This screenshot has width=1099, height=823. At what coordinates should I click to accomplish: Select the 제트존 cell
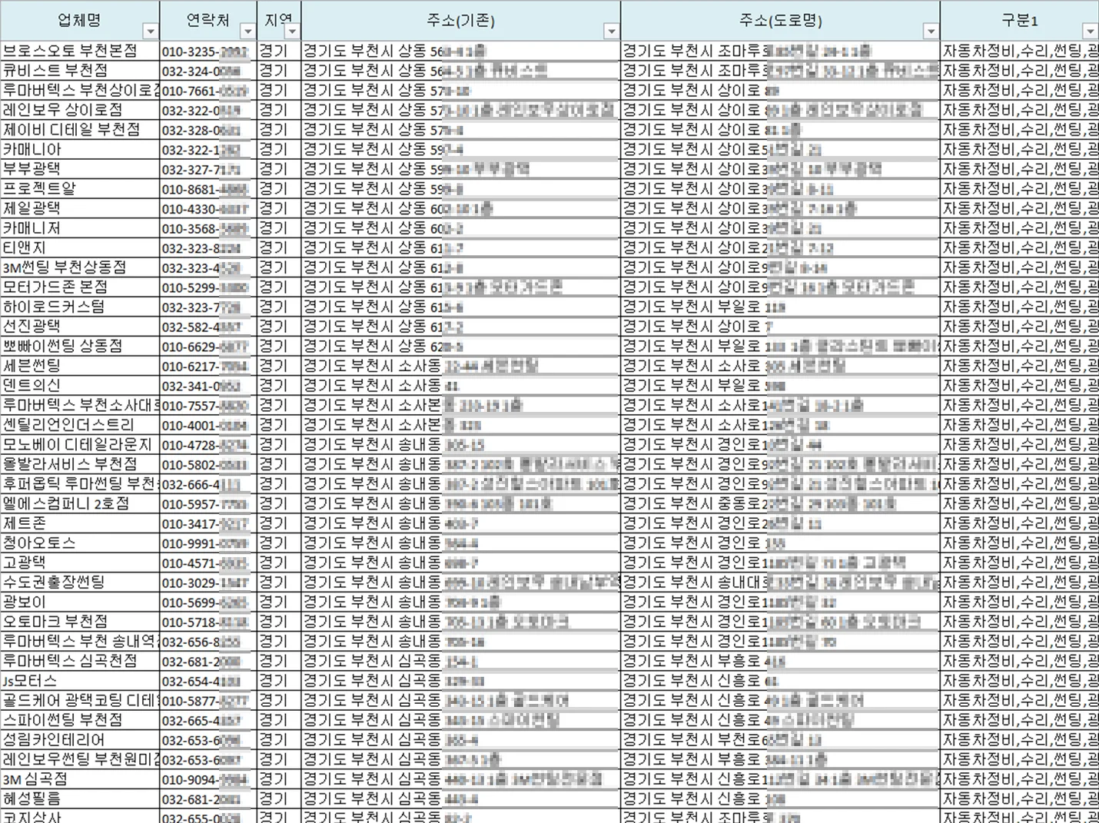coord(80,523)
